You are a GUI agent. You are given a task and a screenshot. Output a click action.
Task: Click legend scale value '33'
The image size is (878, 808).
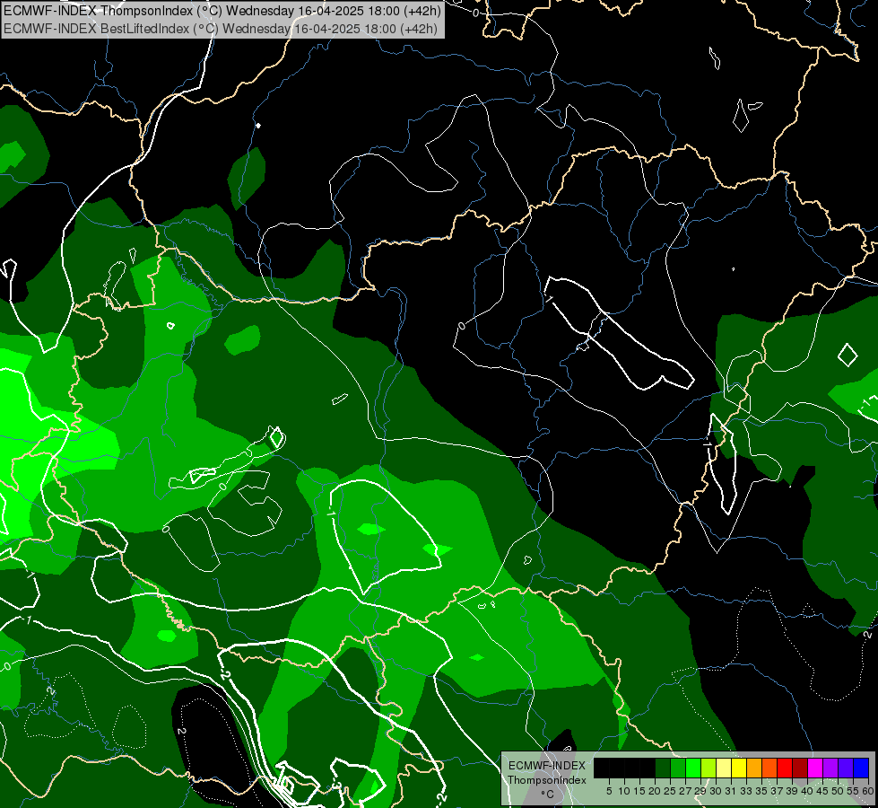[x=746, y=791]
